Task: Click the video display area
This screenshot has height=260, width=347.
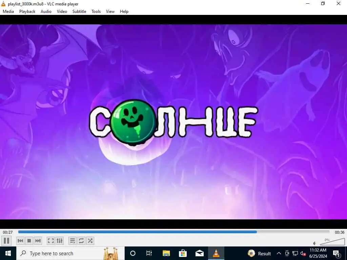Action: tap(173, 122)
